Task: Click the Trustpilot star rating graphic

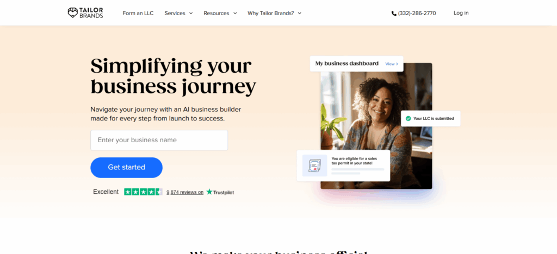Action: click(x=143, y=192)
